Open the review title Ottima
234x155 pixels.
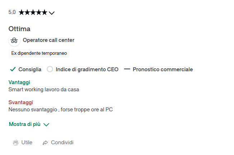(x=19, y=29)
